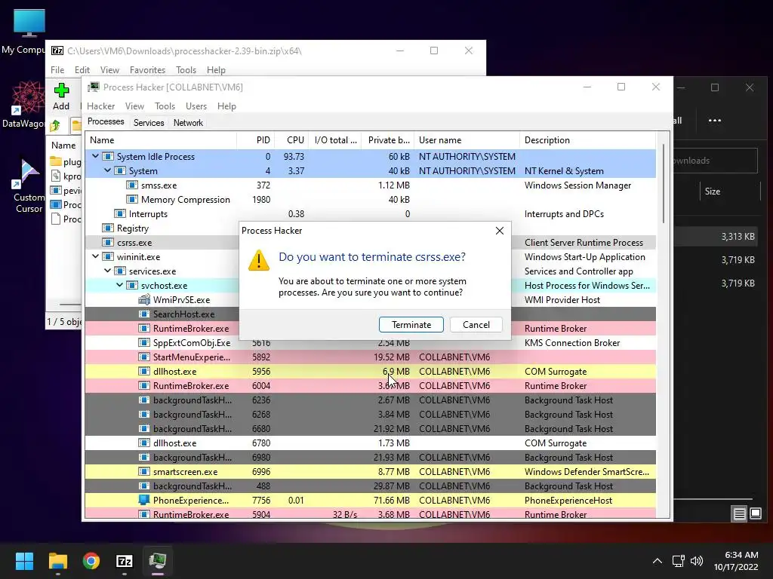Click the csrss.exe process icon
Viewport: 773px width, 579px height.
point(107,242)
